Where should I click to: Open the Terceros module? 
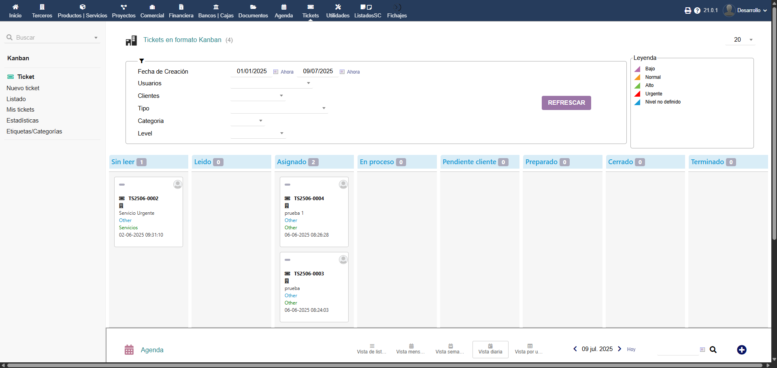[x=42, y=11]
